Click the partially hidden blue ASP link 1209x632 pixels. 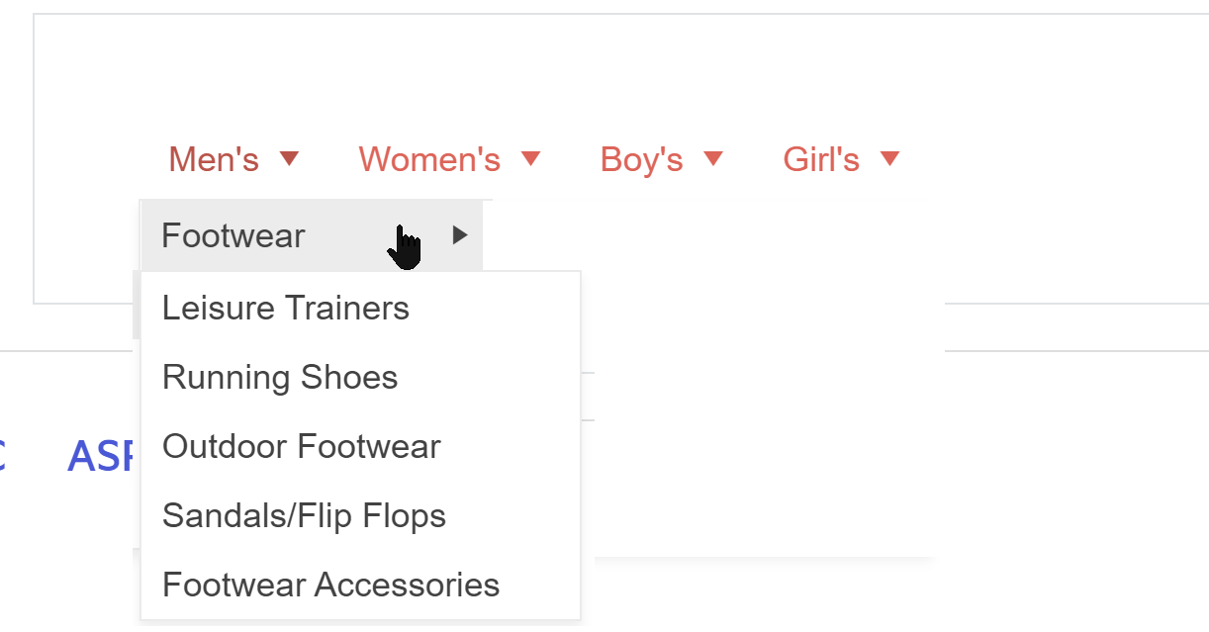[x=100, y=456]
